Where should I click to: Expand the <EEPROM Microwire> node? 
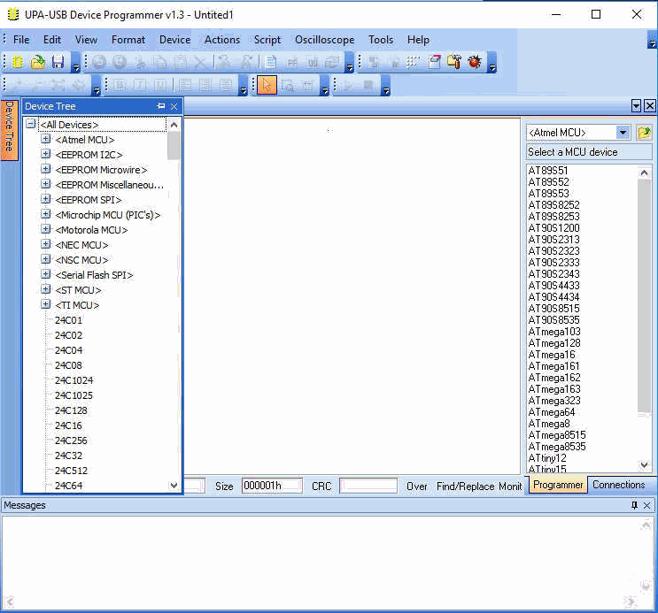pyautogui.click(x=46, y=169)
